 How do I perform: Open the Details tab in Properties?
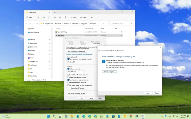click(x=82, y=42)
